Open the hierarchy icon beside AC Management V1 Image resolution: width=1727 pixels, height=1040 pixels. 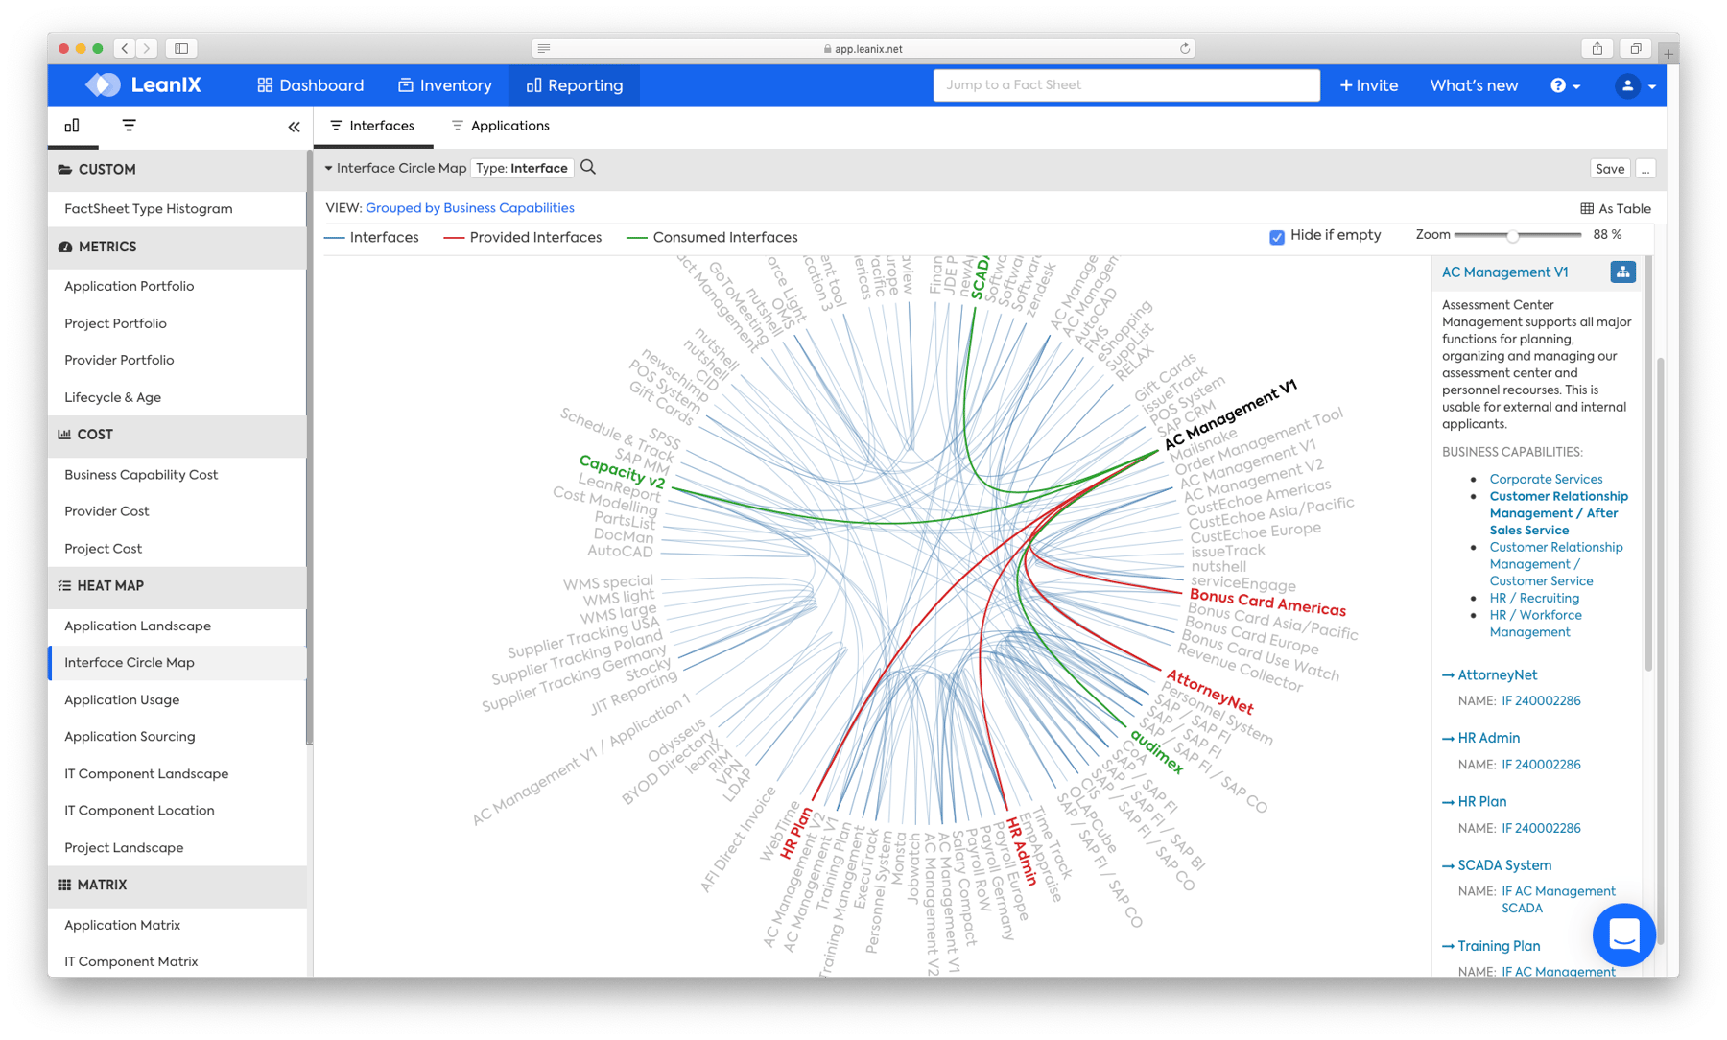[x=1622, y=272]
